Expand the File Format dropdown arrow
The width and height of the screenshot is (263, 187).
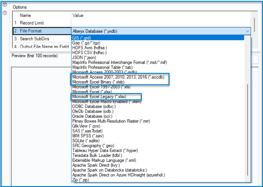tap(247, 31)
